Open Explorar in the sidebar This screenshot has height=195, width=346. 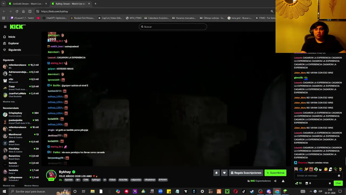click(11, 43)
